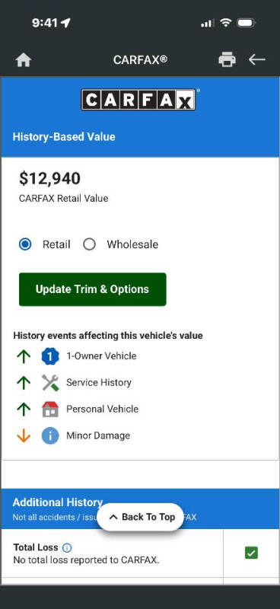Open the Total Loss info tooltip icon
Viewport: 280px width, 609px height.
pos(67,547)
